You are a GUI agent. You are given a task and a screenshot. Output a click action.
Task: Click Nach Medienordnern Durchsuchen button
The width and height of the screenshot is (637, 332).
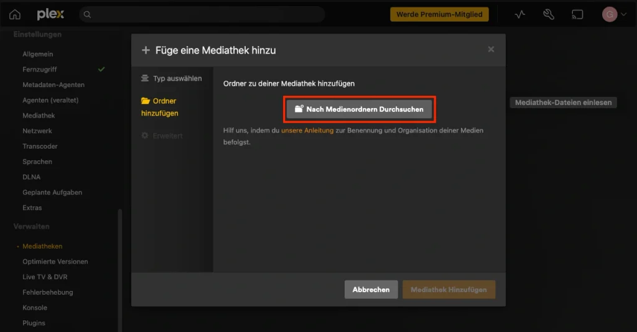tap(359, 109)
